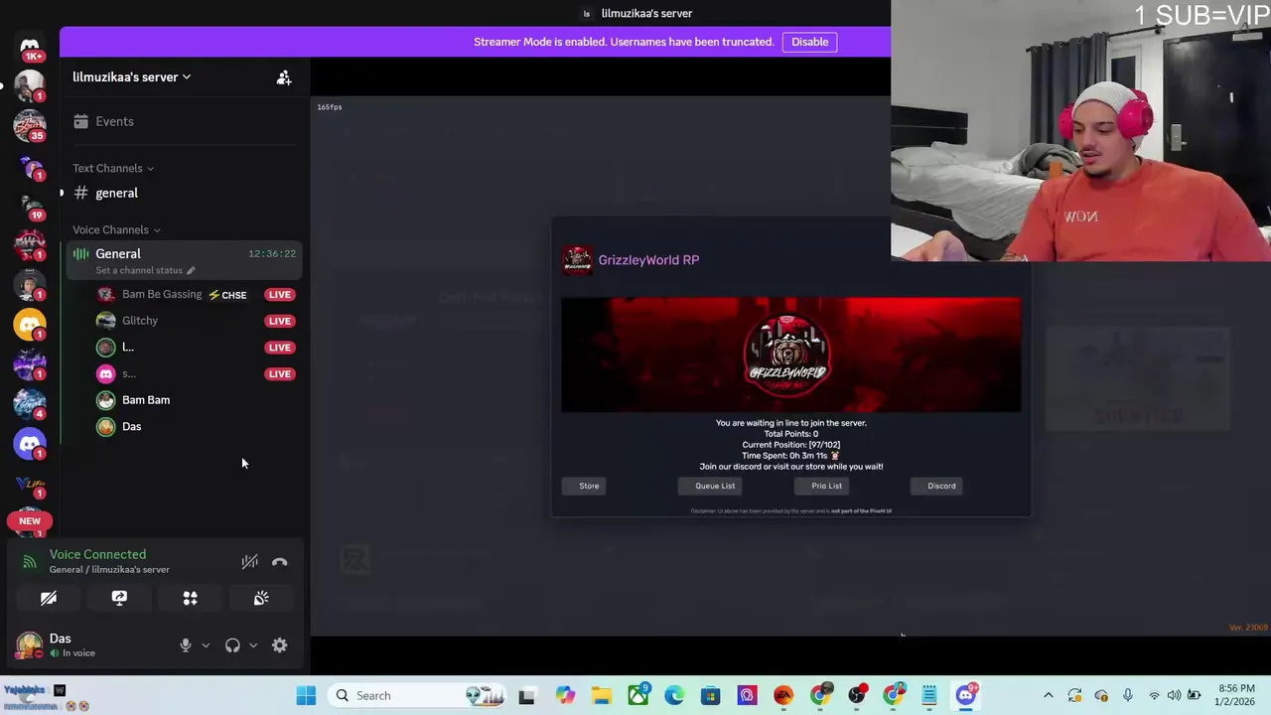Select Das in voice channel list
The image size is (1271, 715).
(132, 426)
